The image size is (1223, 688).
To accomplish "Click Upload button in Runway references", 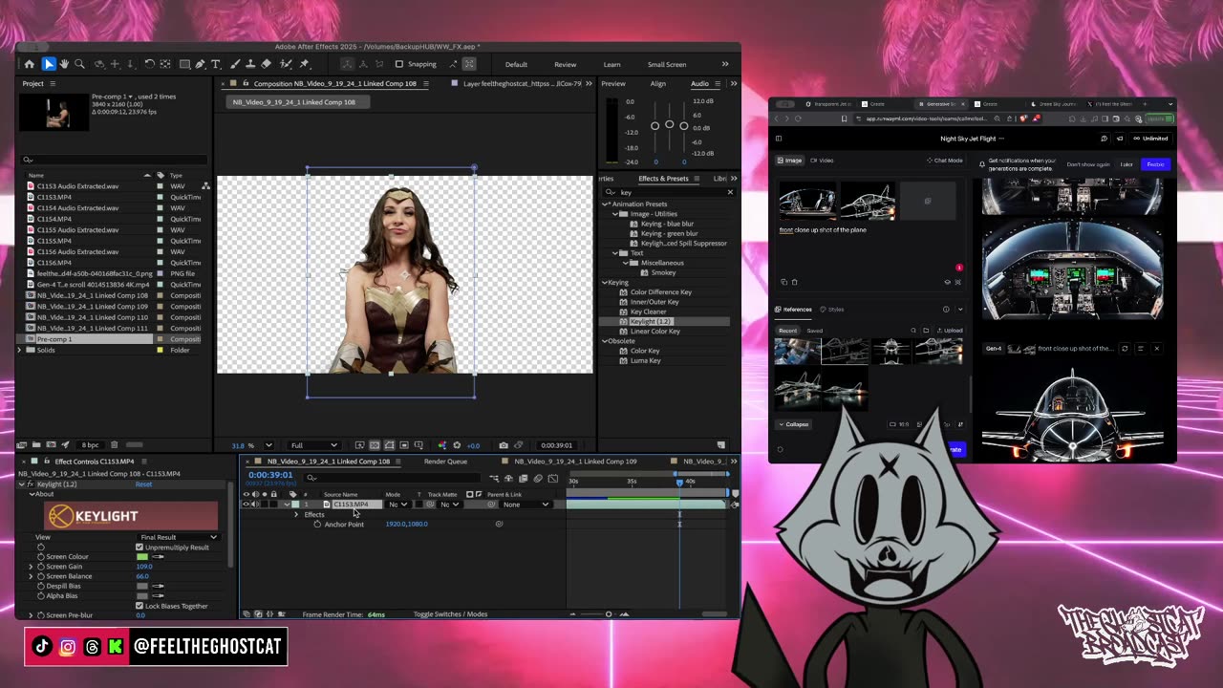I will pos(950,331).
